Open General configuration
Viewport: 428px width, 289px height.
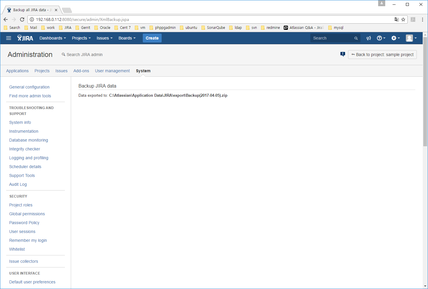coord(29,87)
